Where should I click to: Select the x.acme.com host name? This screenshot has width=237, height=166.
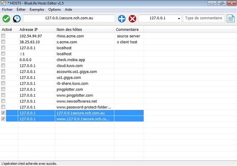[67, 42]
